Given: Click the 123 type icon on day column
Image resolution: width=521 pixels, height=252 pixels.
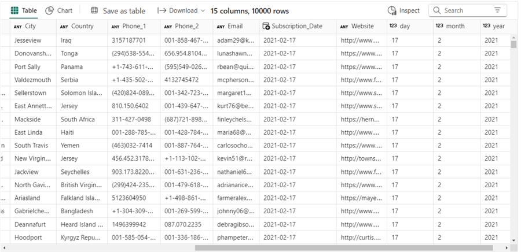Looking at the screenshot, I should point(393,27).
